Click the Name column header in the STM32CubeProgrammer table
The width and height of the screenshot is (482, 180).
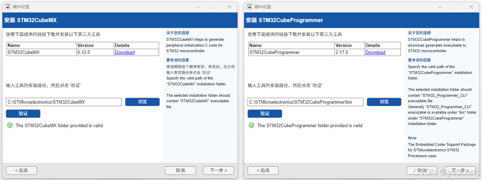tap(291, 46)
